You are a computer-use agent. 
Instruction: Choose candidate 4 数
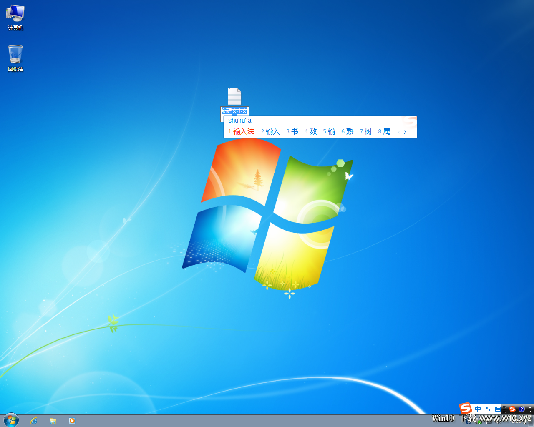coord(310,132)
